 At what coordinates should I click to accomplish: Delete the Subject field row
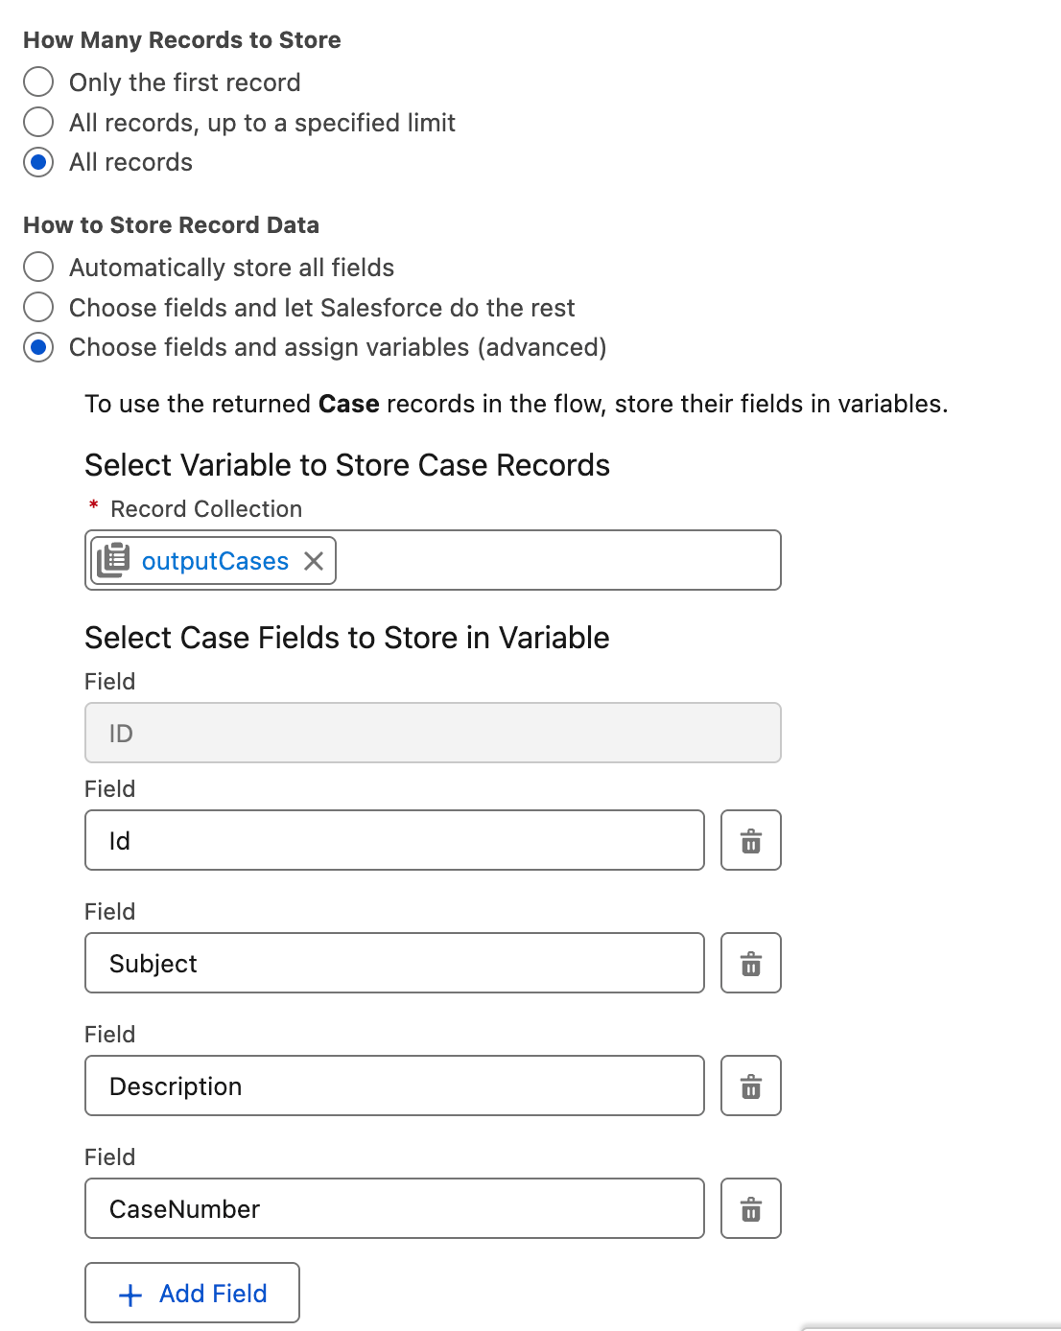(750, 964)
